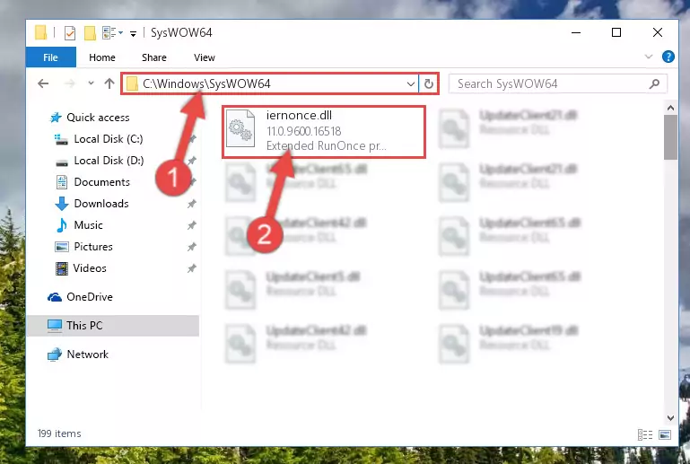Open Downloads in the sidebar
Image resolution: width=690 pixels, height=464 pixels.
[x=101, y=204]
